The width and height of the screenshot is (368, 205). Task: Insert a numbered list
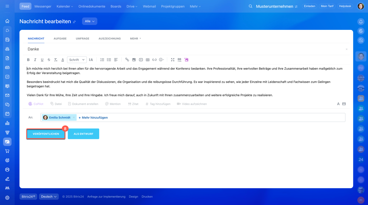[102, 60]
